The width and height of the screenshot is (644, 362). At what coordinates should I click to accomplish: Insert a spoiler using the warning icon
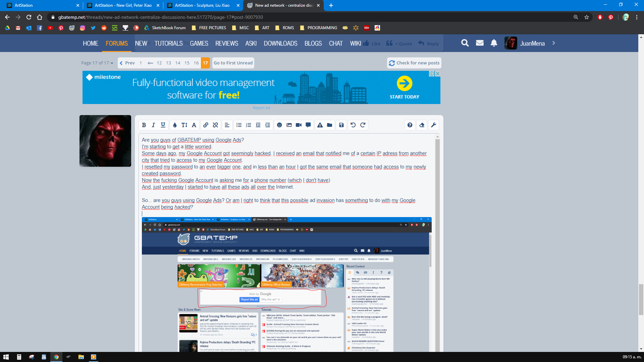[x=320, y=125]
